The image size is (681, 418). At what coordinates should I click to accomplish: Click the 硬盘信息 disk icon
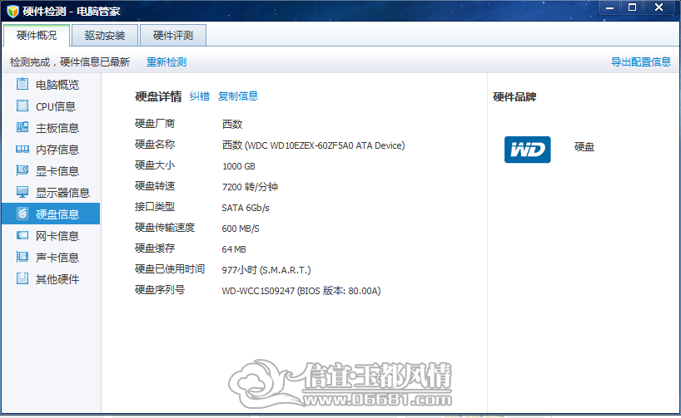point(22,214)
